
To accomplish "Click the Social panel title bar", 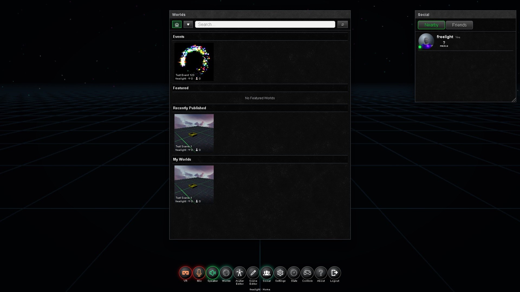I will tap(466, 15).
